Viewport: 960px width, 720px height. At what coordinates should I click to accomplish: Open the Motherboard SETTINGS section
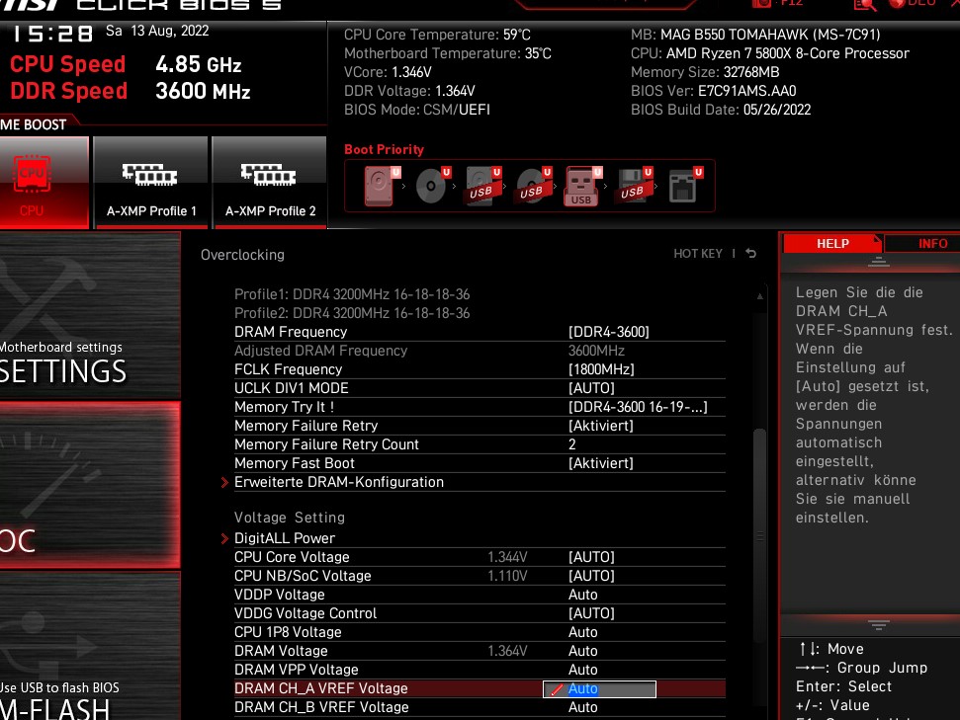coord(90,316)
